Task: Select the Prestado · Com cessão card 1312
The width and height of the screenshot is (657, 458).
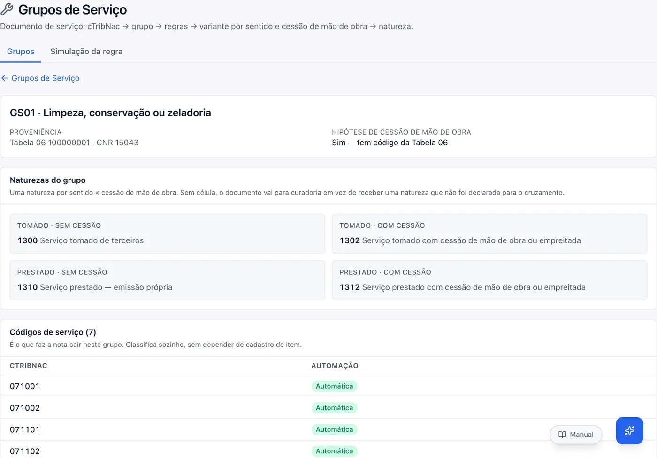Action: coord(489,280)
